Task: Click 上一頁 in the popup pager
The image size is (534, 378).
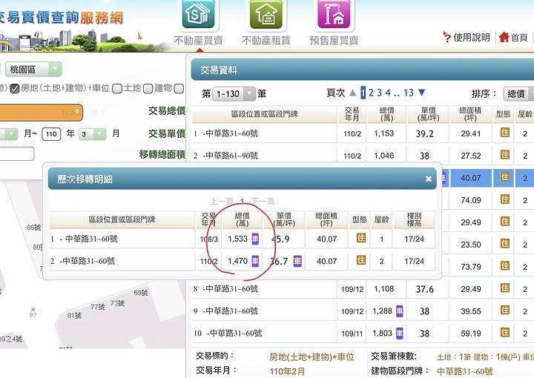Action: (x=222, y=201)
